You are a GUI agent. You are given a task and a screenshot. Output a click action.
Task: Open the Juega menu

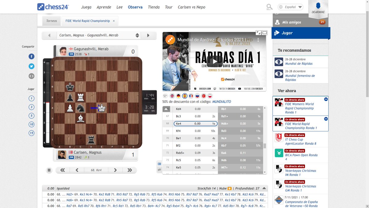(86, 7)
